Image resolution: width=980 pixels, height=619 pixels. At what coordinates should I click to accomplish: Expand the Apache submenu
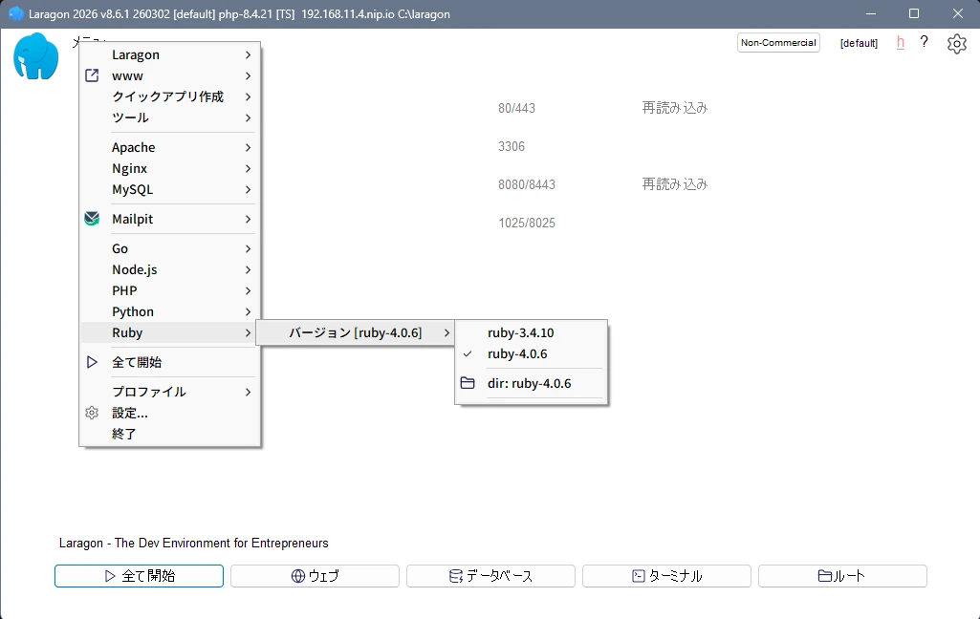169,147
